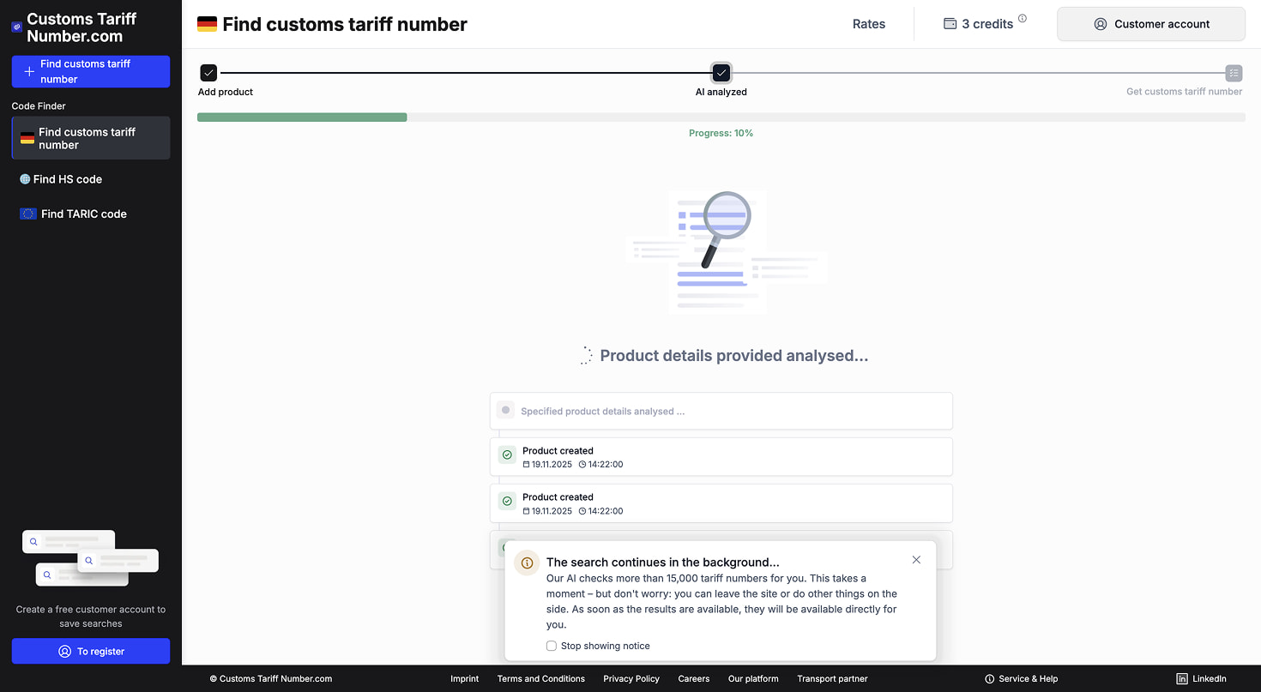Click the credits info icon

(1023, 19)
